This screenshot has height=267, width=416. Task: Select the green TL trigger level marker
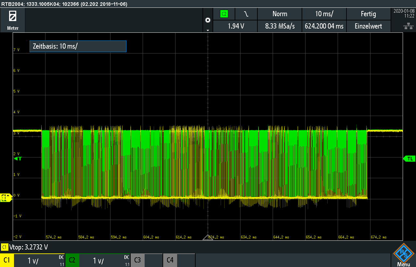pos(409,159)
